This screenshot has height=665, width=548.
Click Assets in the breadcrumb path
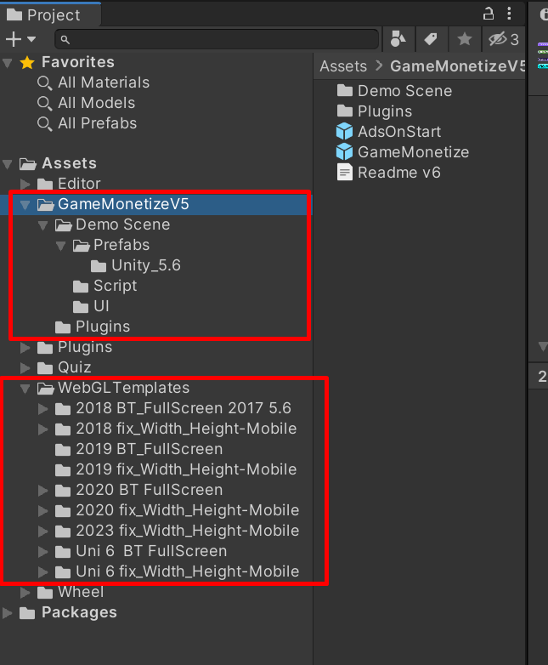coord(343,66)
